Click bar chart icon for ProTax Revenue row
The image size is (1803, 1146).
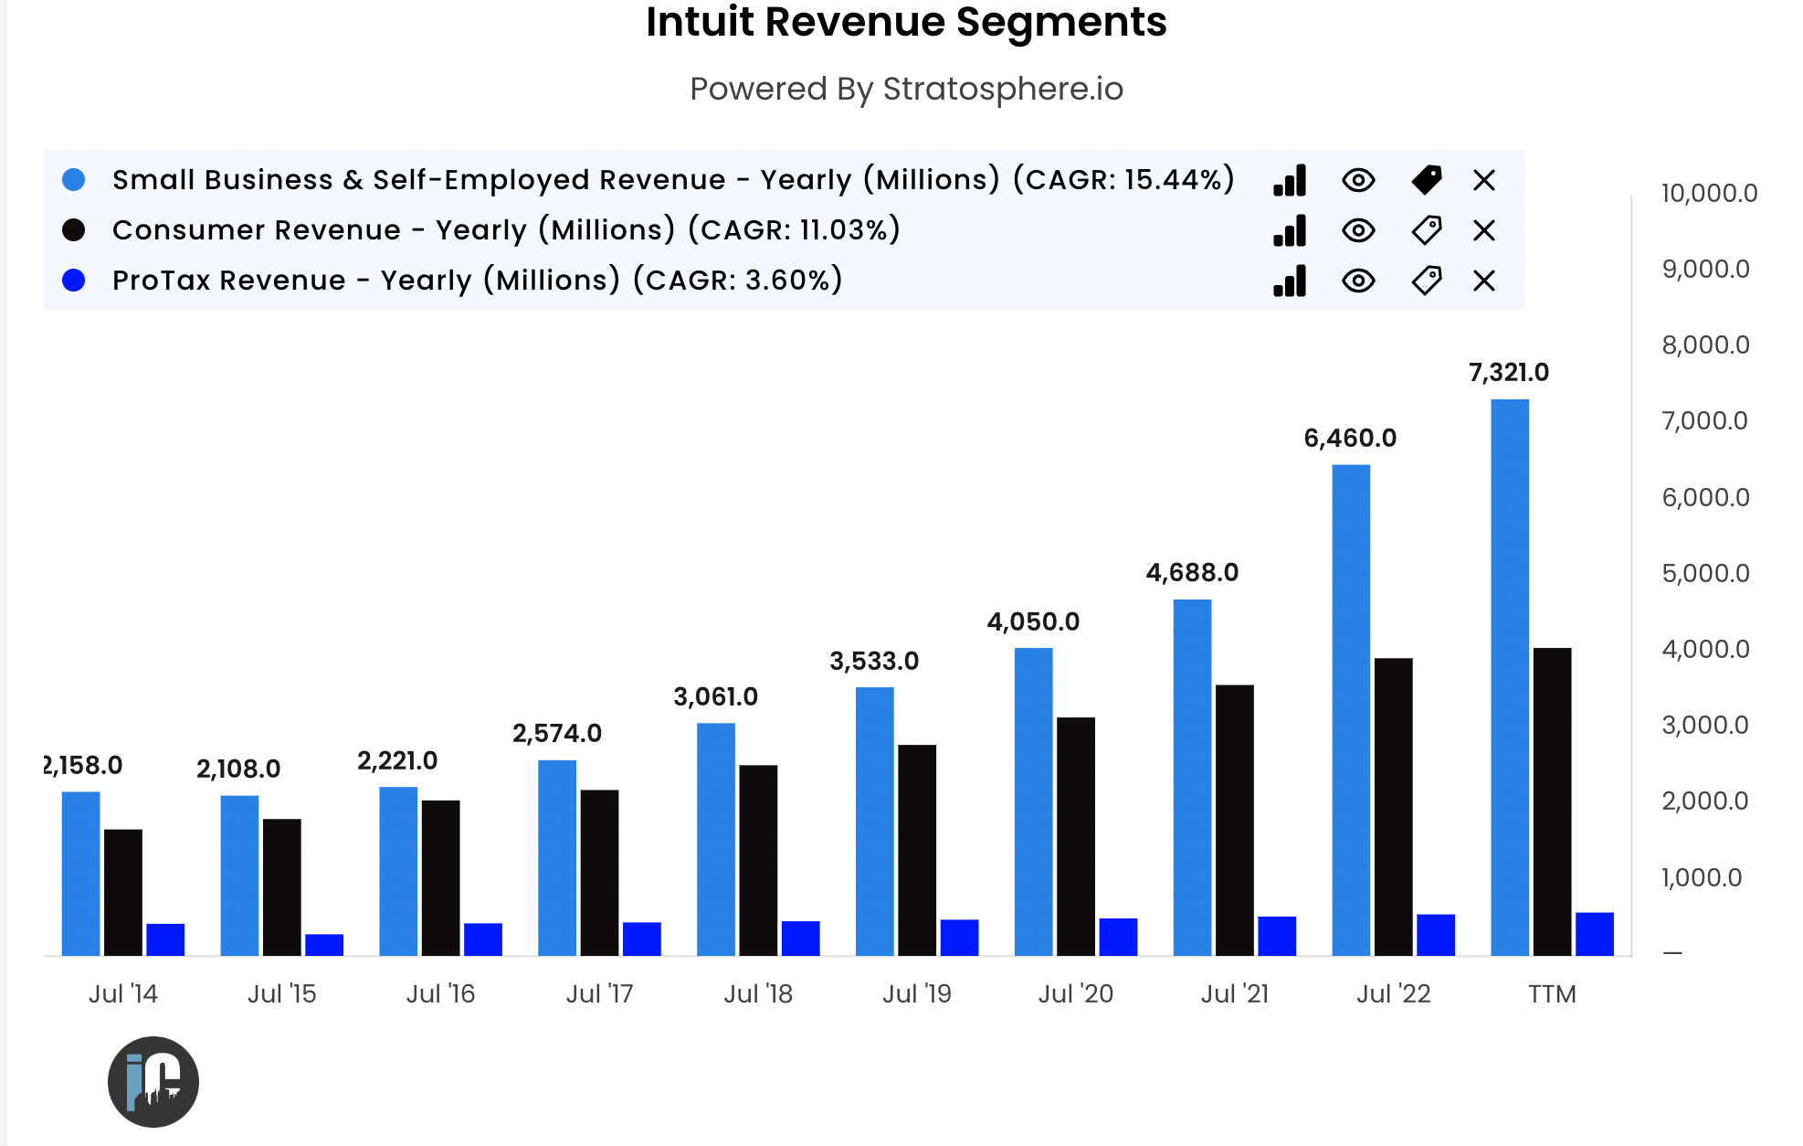1290,281
